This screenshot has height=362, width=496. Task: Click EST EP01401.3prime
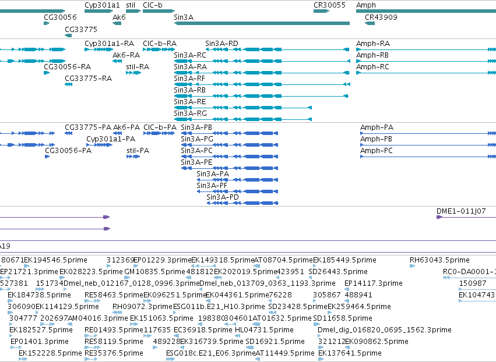pos(40,342)
